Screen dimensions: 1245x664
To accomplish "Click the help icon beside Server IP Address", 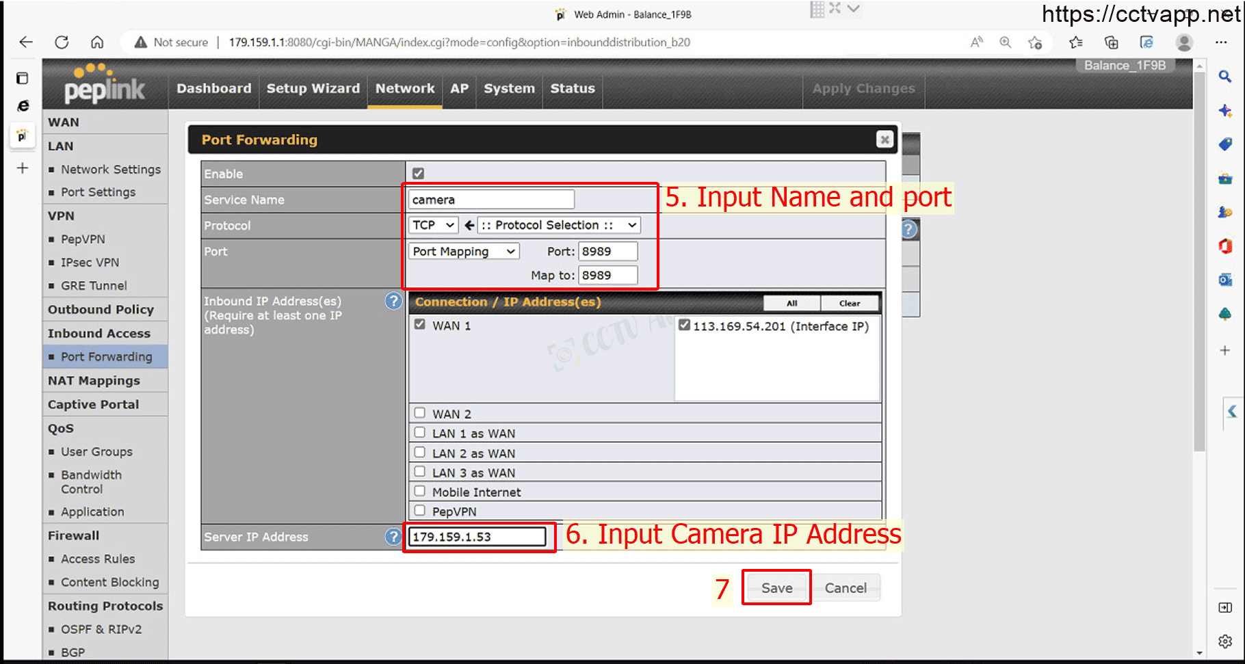I will coord(393,537).
